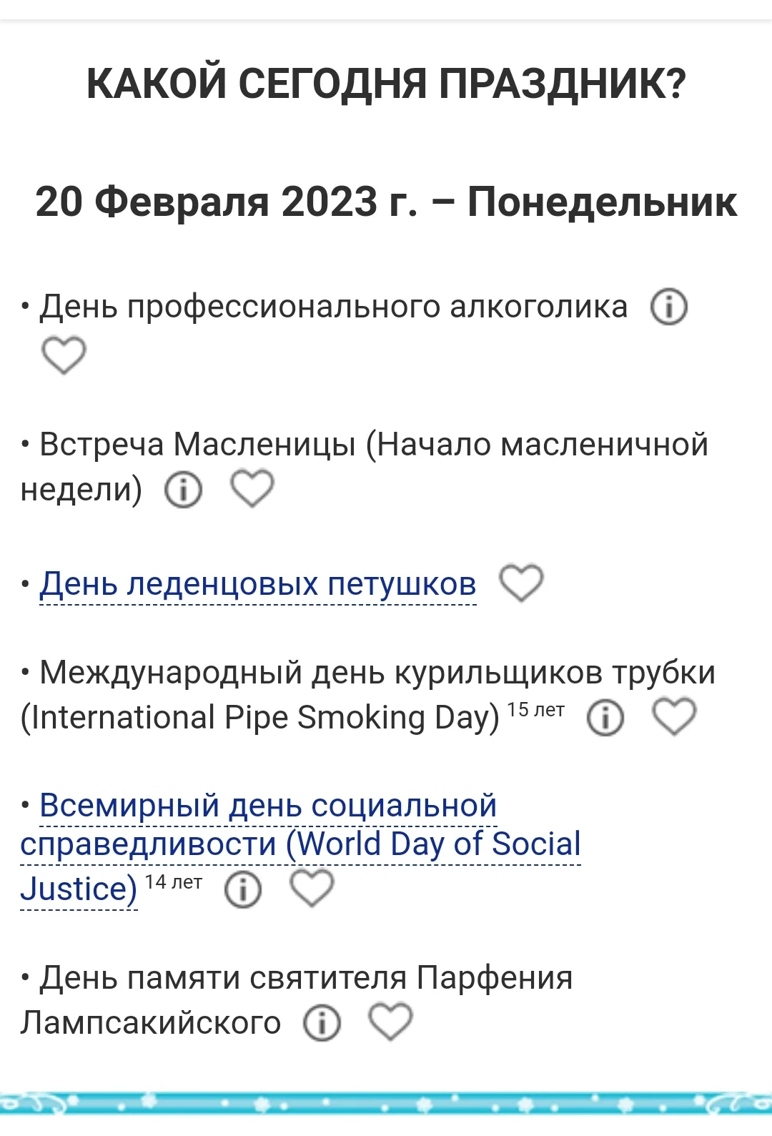Show info for World Day of Social Justice

coord(243,890)
